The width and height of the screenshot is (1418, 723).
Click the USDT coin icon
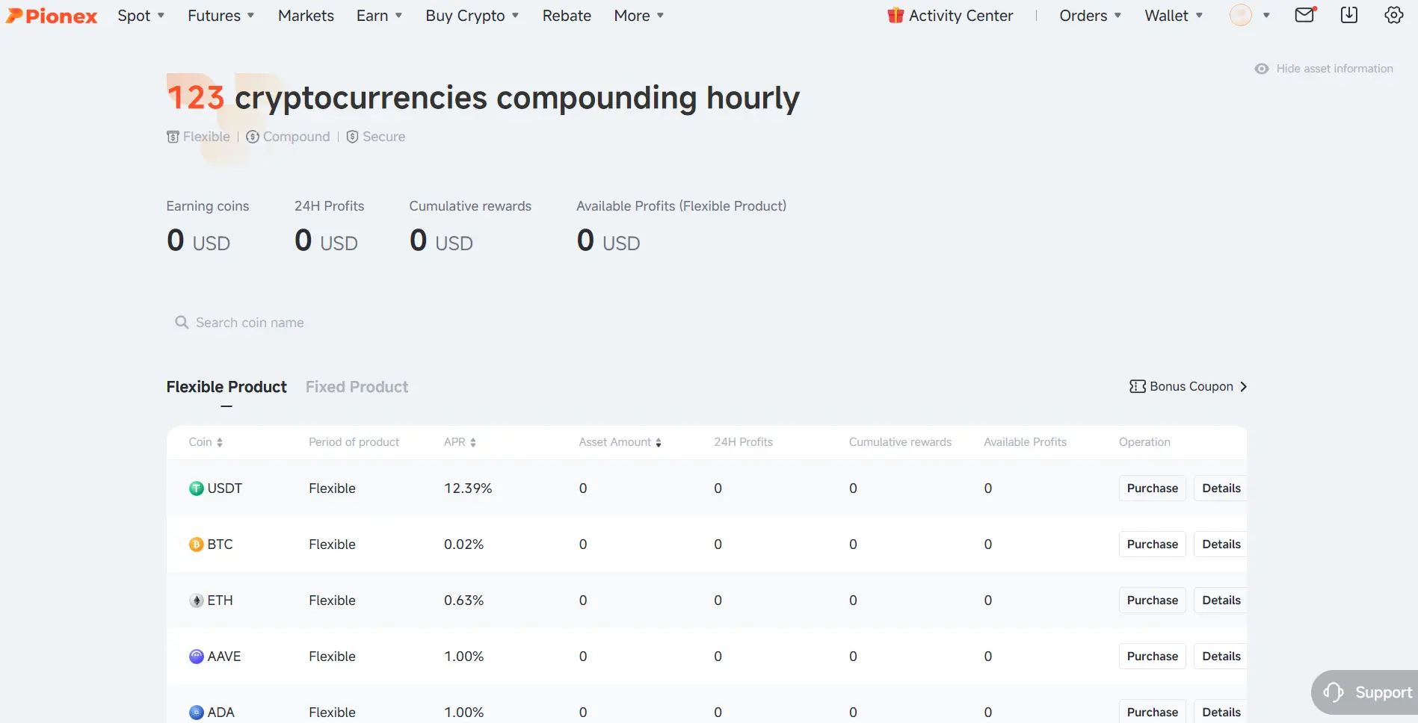tap(197, 488)
